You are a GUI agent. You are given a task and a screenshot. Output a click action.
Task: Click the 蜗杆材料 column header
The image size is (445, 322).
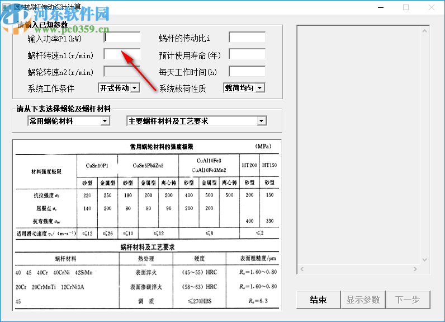click(65, 259)
